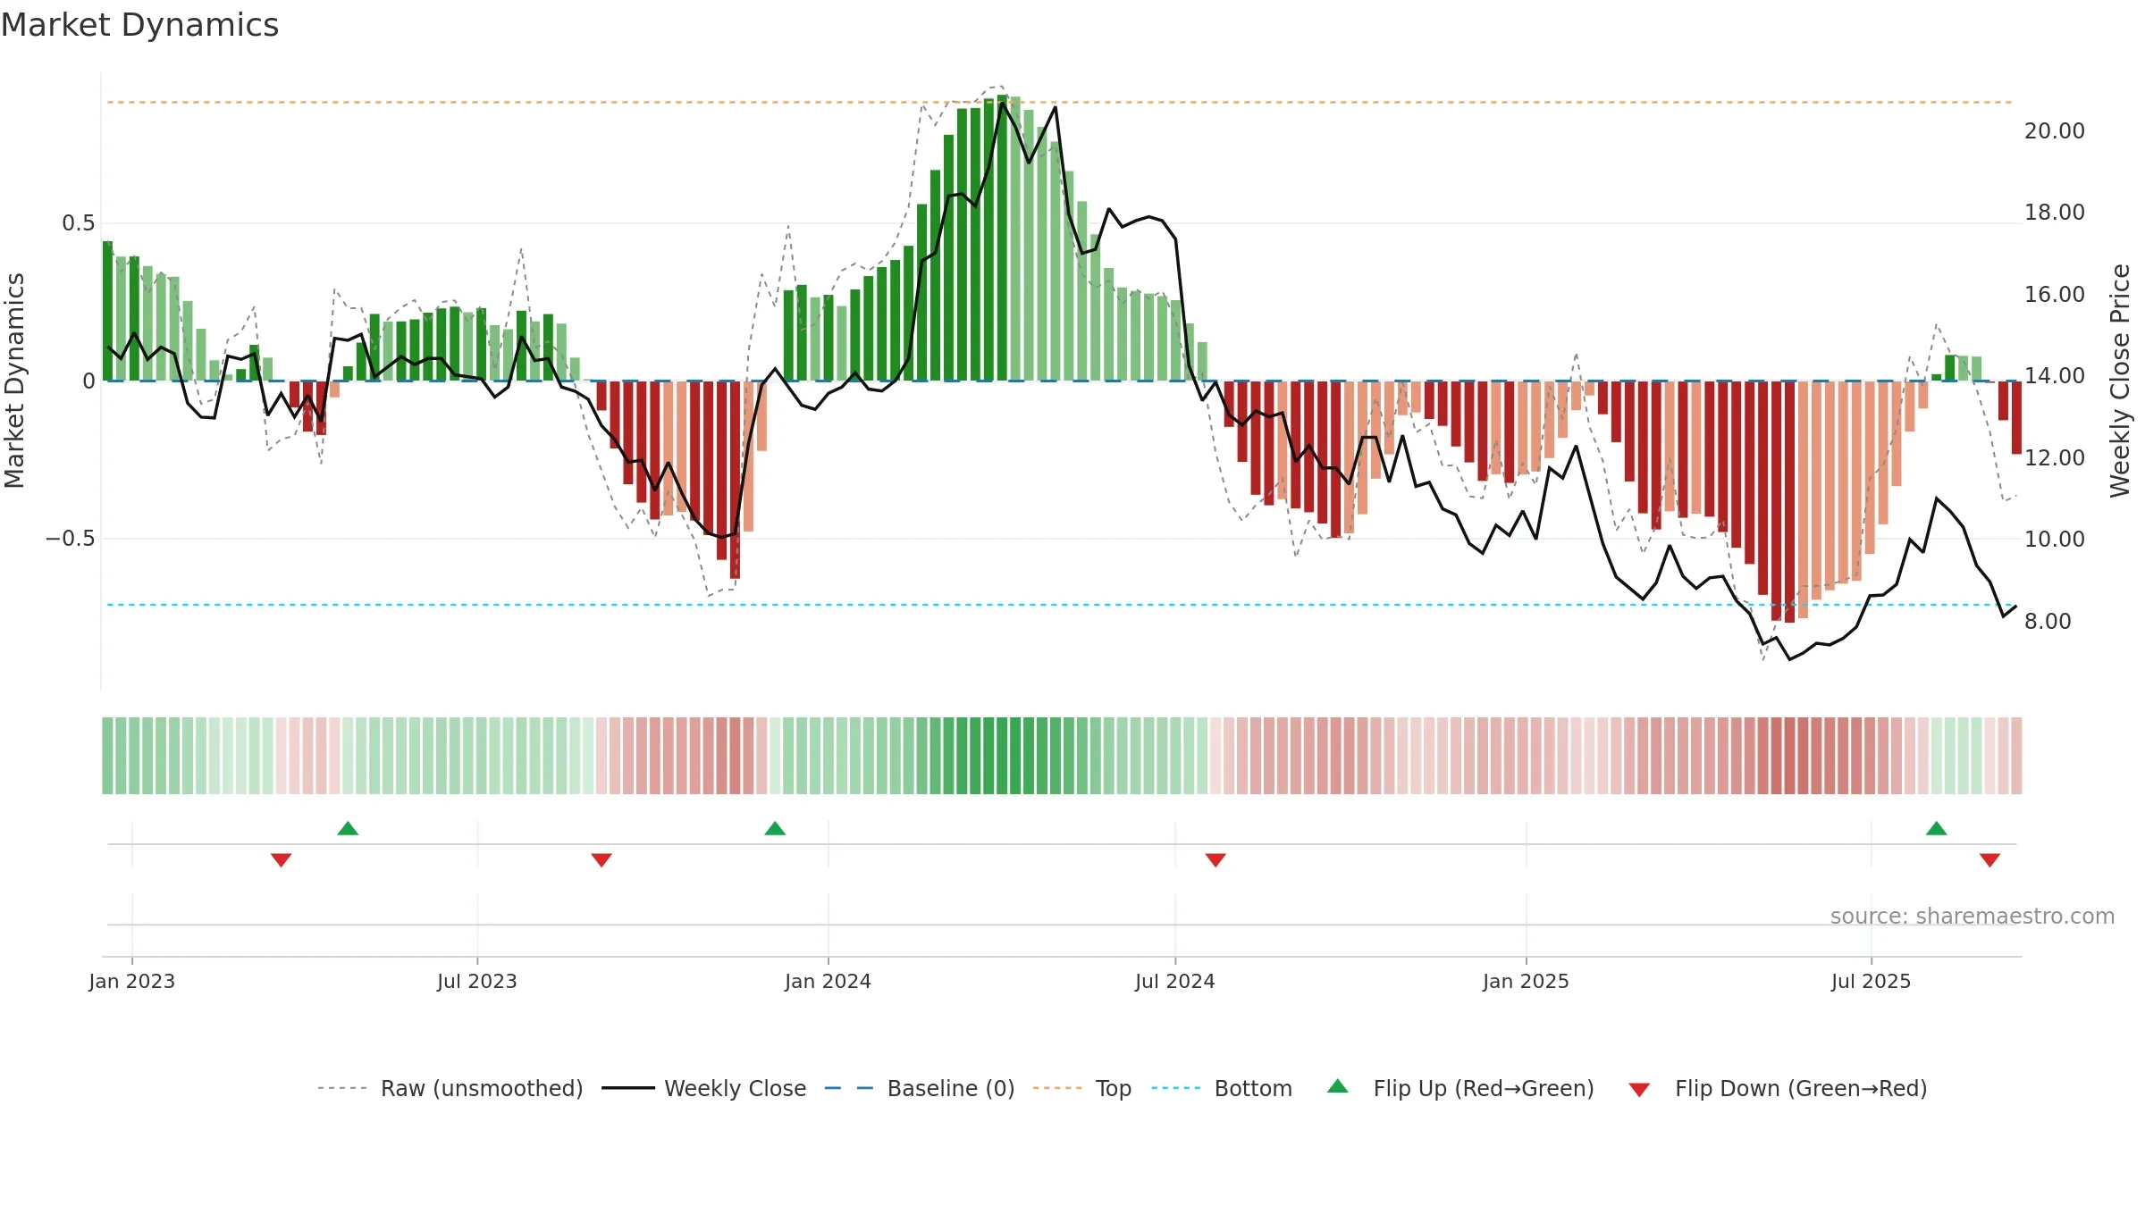
Task: Click the darkest red heatmap cell in mid 2025
Action: click(x=1789, y=756)
